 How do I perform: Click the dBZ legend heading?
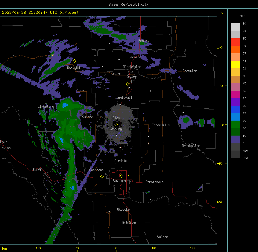tap(242, 16)
